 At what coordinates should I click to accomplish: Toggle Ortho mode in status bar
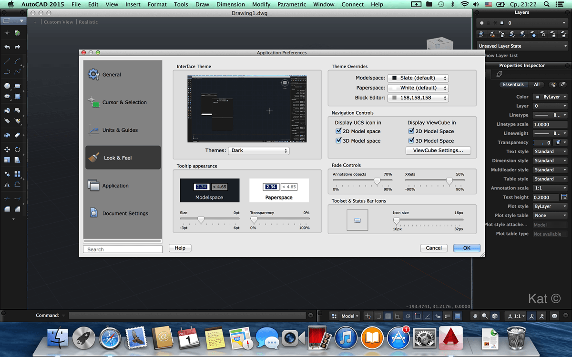[398, 316]
